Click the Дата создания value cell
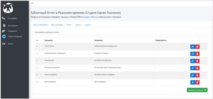The height and width of the screenshot is (99, 213). (x=123, y=82)
